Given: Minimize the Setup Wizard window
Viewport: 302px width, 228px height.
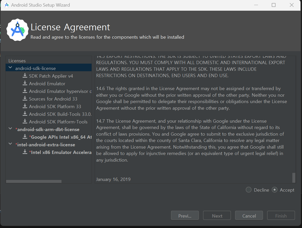Looking at the screenshot, I should click(256, 5).
